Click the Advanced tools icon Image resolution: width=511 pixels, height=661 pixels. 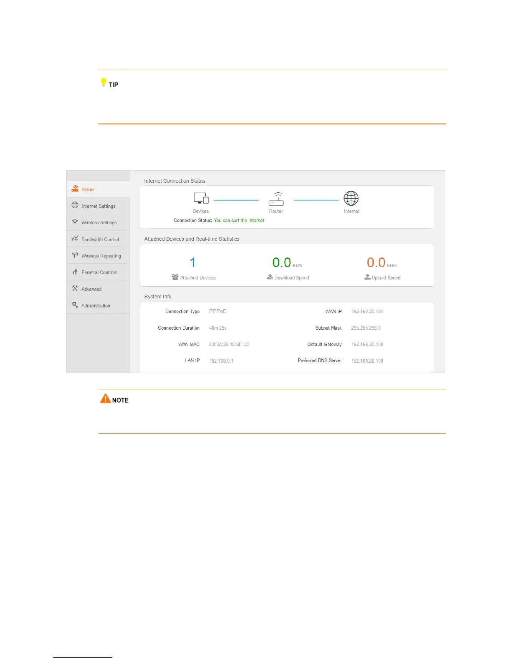click(x=75, y=288)
